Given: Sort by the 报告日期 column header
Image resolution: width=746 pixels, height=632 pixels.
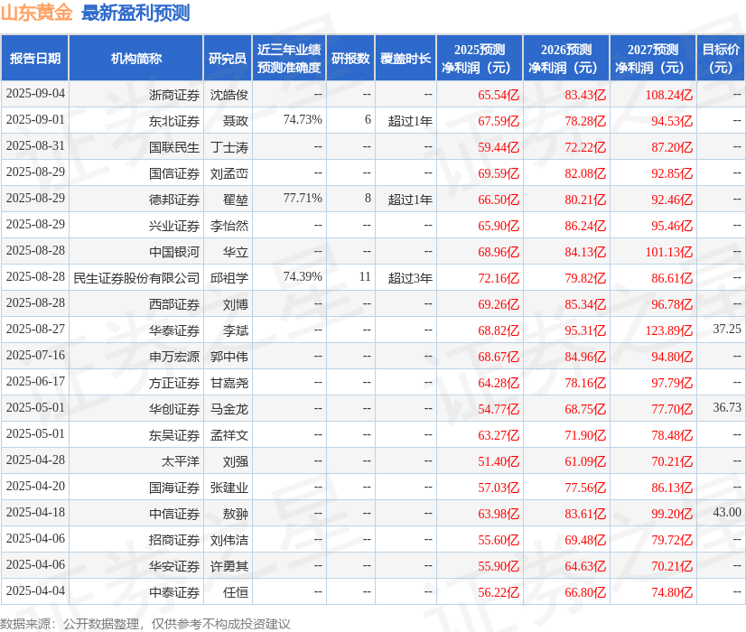Looking at the screenshot, I should click(37, 58).
